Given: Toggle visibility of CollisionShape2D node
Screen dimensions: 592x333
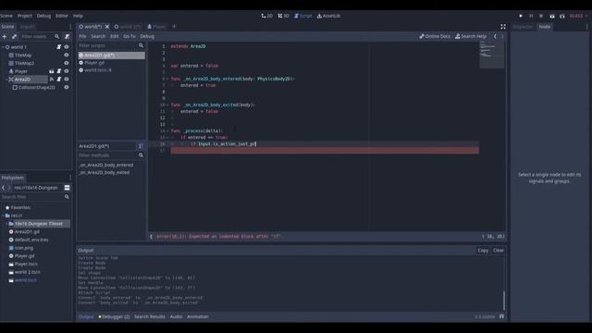Looking at the screenshot, I should (x=67, y=87).
